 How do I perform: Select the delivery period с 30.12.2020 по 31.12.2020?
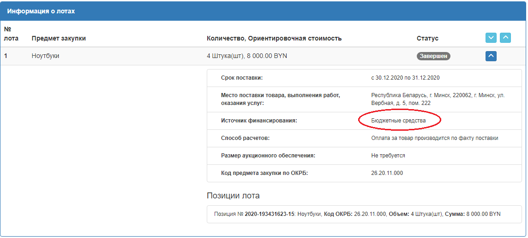(x=405, y=78)
